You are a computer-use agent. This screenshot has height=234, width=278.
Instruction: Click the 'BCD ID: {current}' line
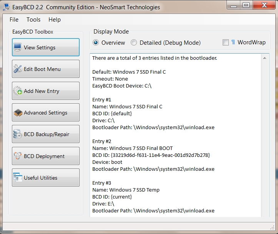[x=112, y=197]
